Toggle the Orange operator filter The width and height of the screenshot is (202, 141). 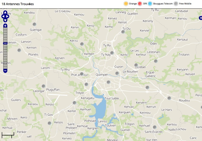126,4
